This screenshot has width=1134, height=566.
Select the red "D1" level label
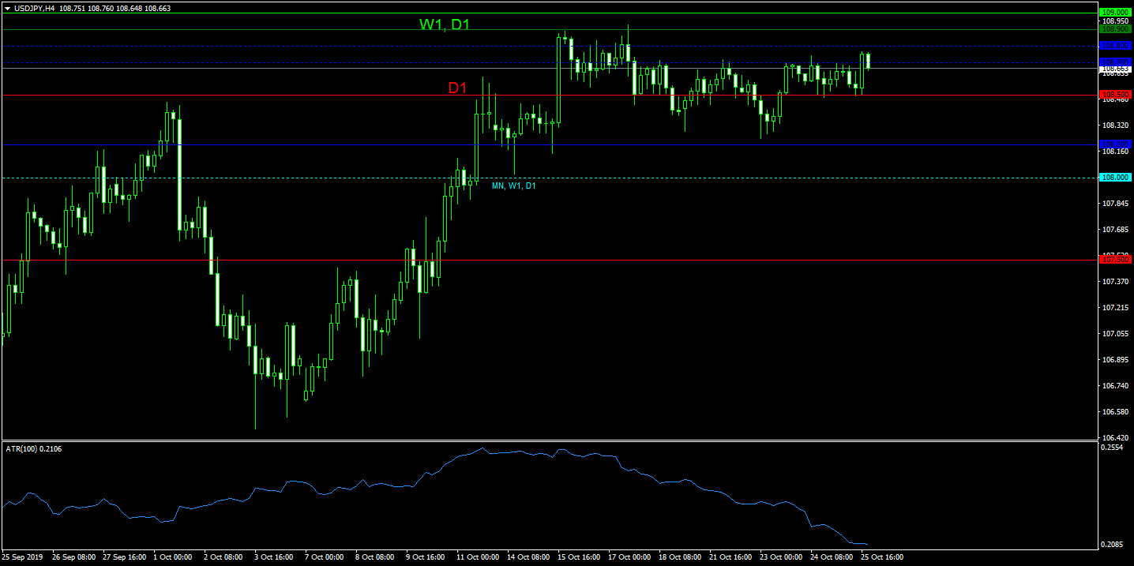(458, 88)
